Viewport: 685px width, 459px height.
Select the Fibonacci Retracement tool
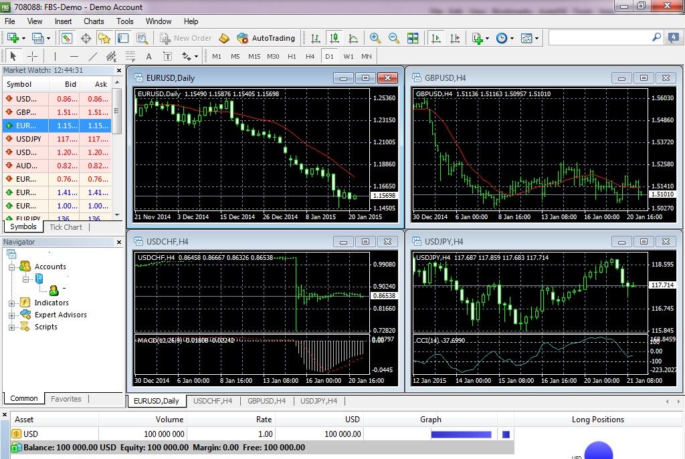pyautogui.click(x=130, y=56)
